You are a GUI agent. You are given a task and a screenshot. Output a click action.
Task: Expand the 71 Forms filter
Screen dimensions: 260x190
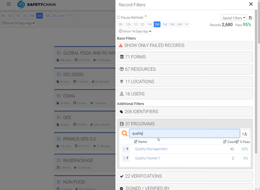pyautogui.click(x=185, y=57)
